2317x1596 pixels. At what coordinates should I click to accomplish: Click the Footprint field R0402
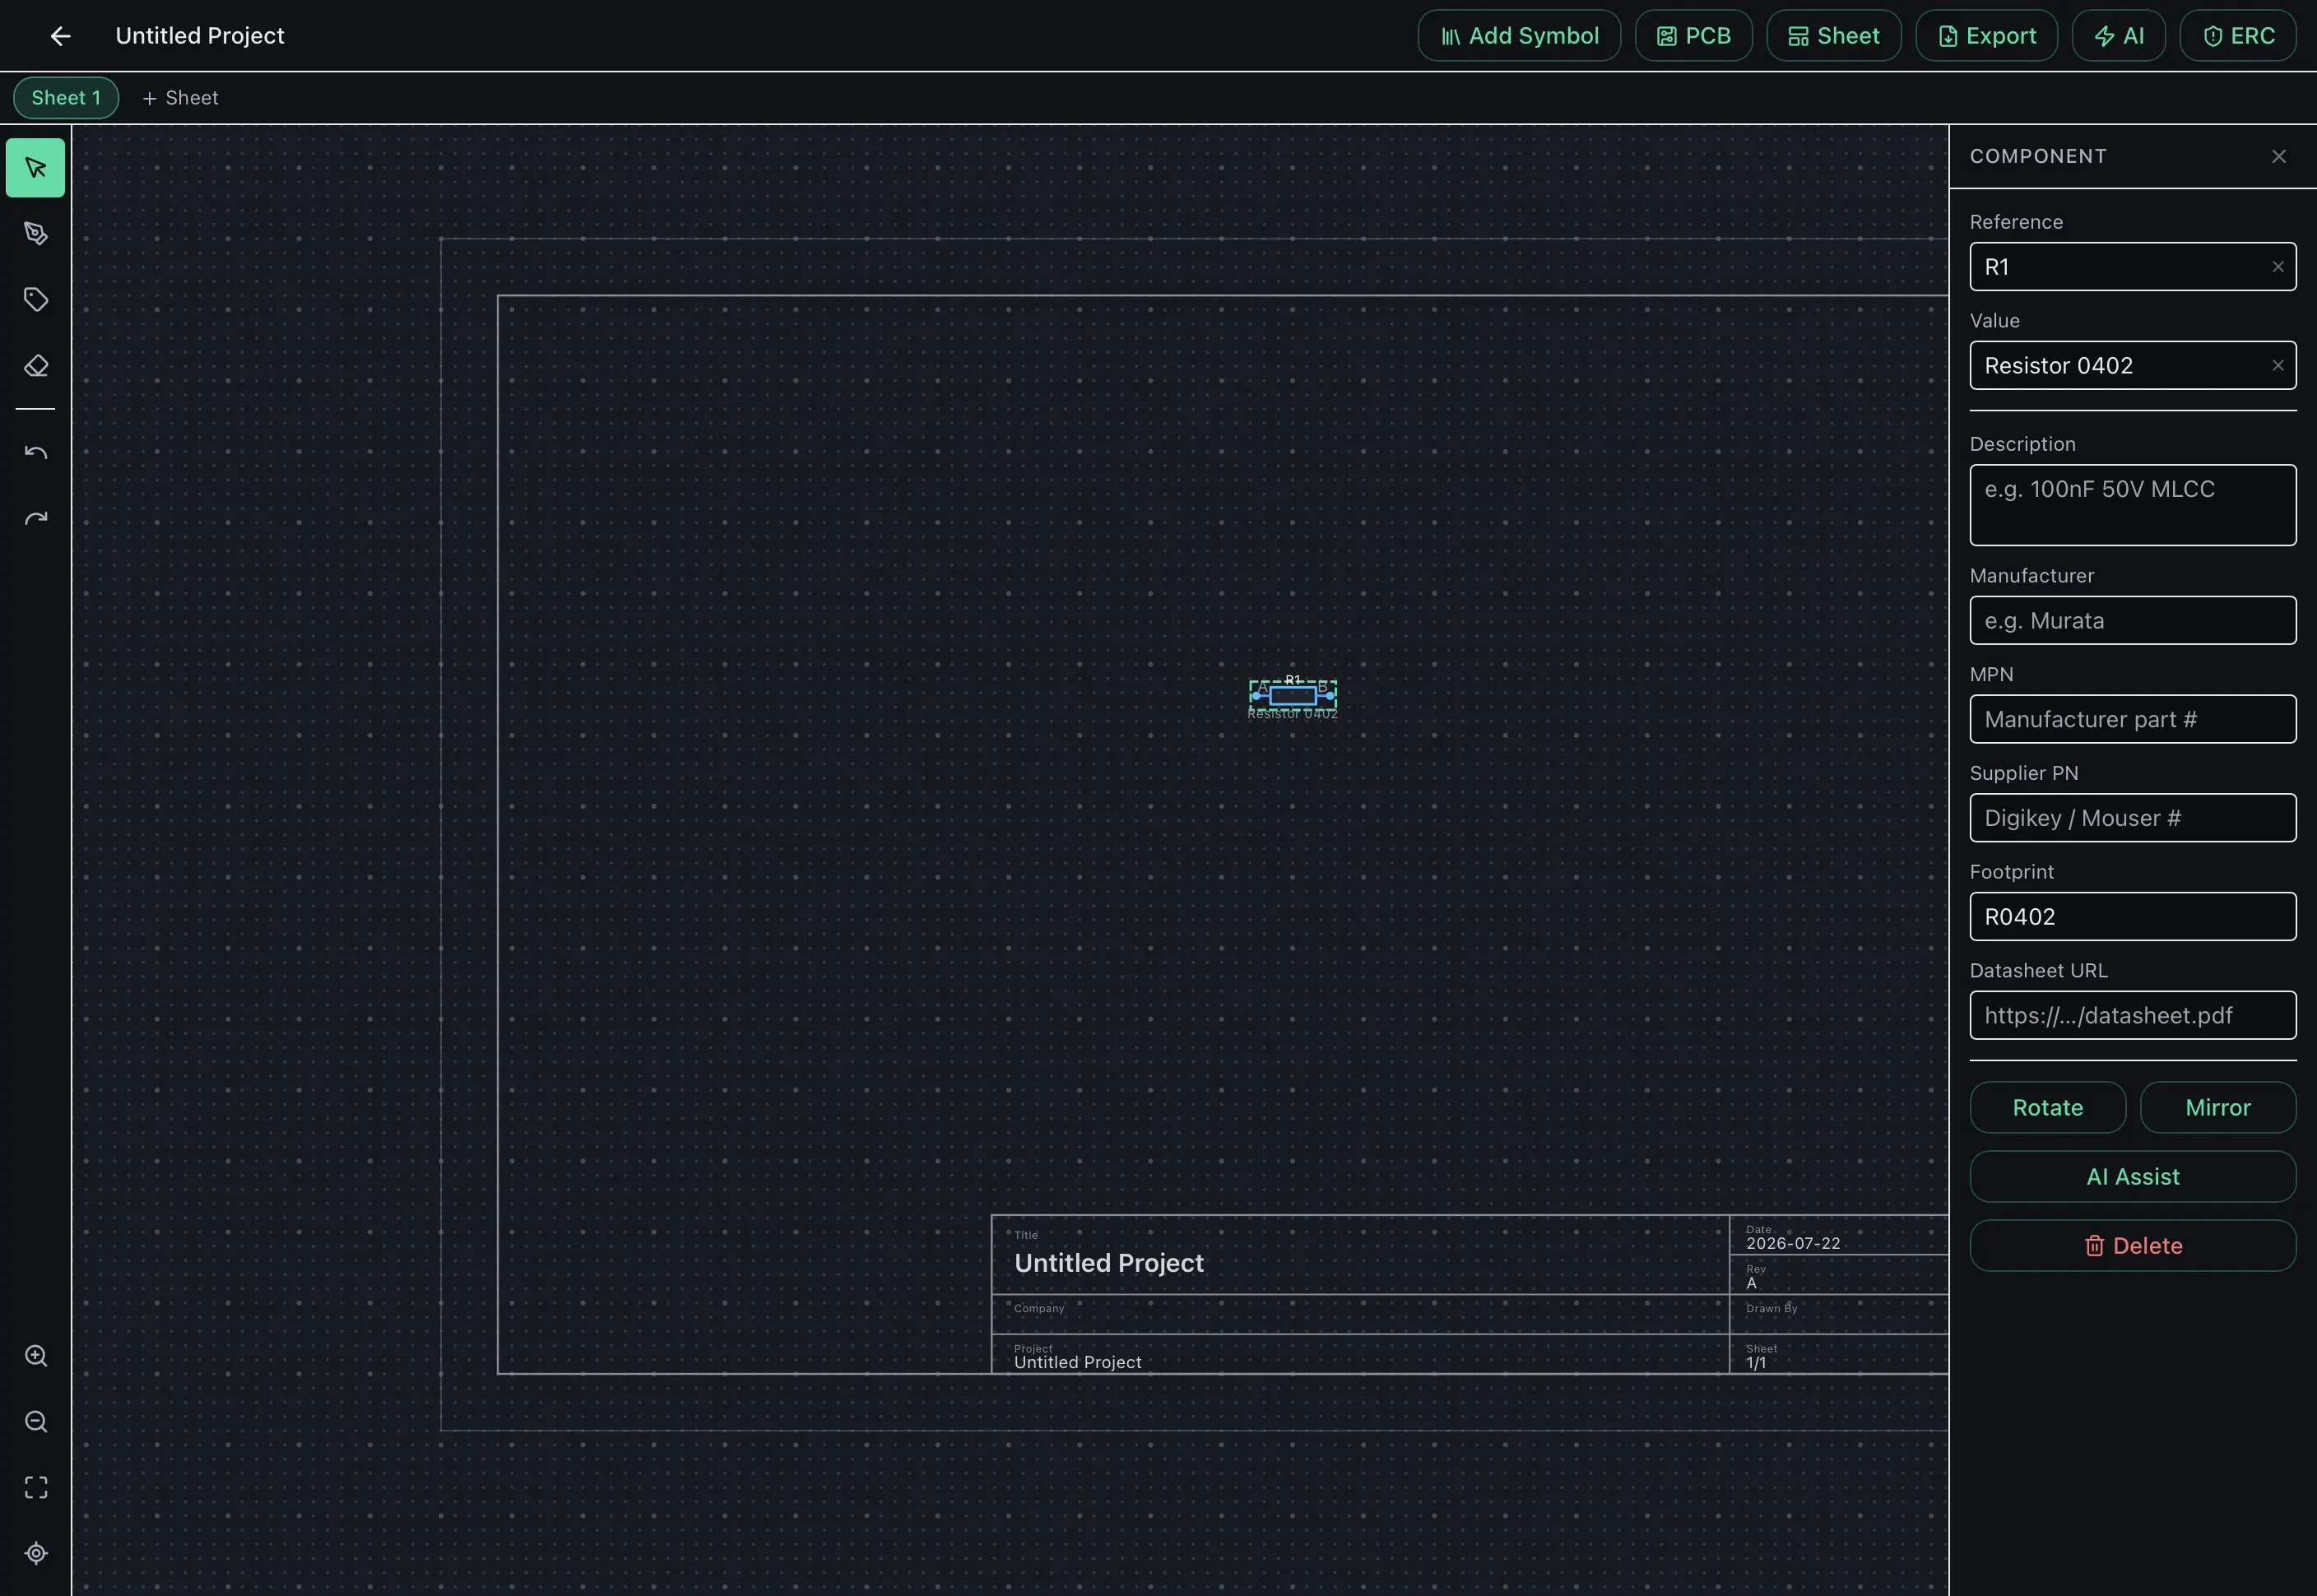point(2133,917)
